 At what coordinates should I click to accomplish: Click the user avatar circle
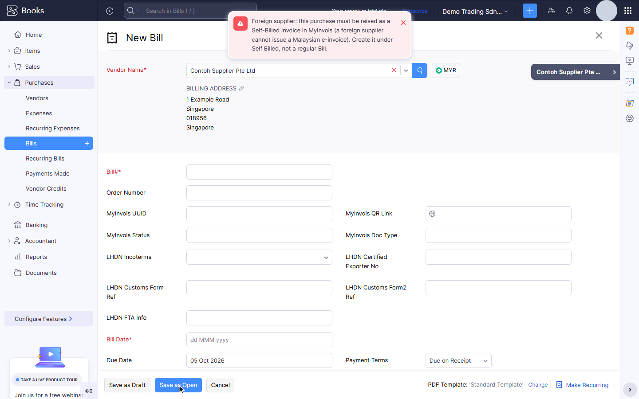[x=607, y=11]
